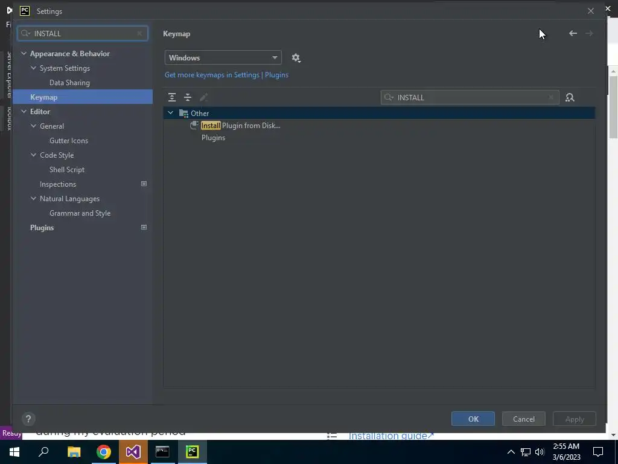The height and width of the screenshot is (464, 618).
Task: Open Windows Start menu
Action: coord(14,452)
